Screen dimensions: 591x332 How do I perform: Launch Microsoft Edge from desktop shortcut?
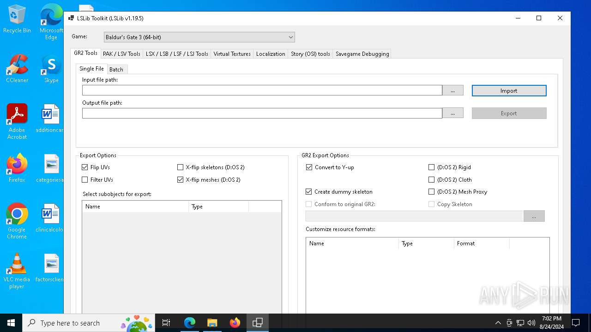(x=51, y=22)
